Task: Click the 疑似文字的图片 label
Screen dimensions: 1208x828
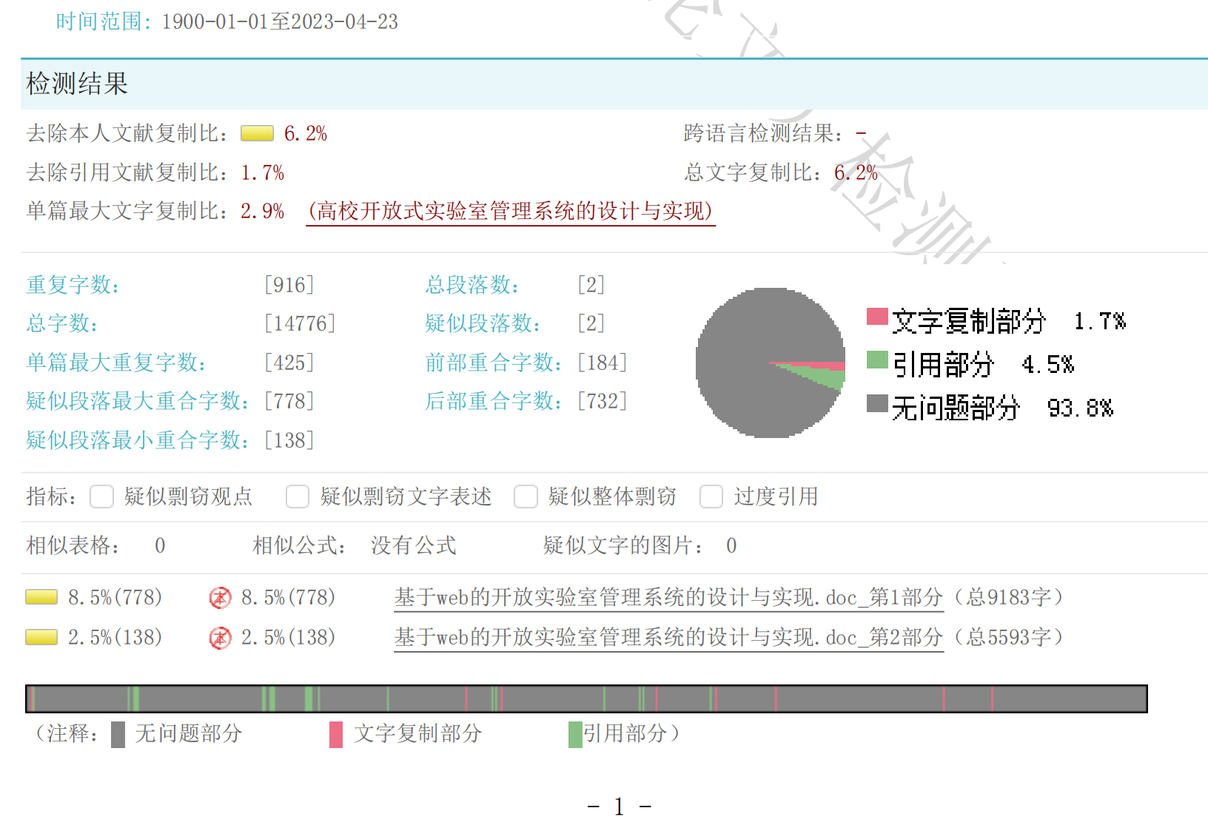Action: [623, 545]
